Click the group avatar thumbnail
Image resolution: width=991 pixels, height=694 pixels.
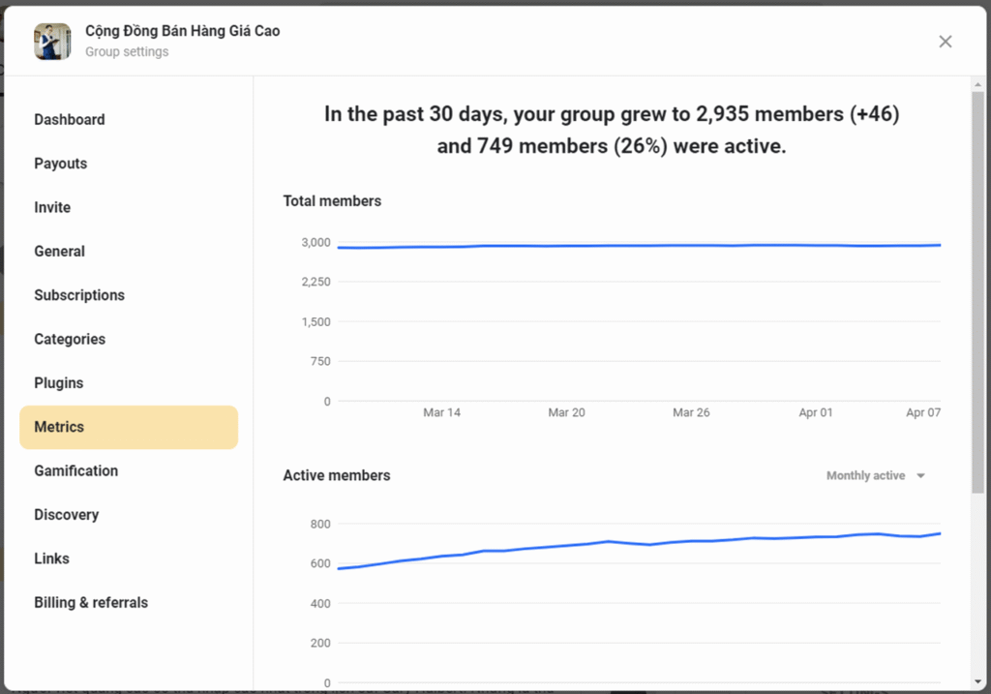coord(52,42)
